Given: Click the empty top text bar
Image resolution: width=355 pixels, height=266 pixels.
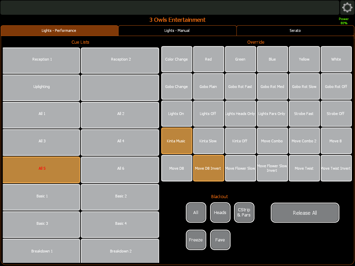Looking at the screenshot, I should click(x=170, y=7).
